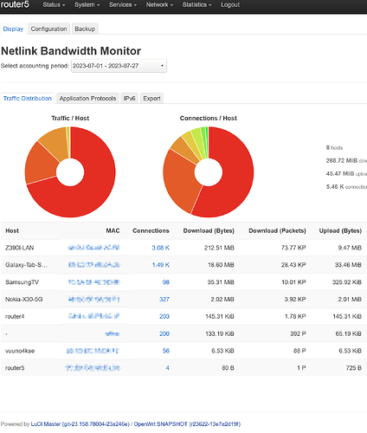Image resolution: width=367 pixels, height=433 pixels.
Task: Open the Status dropdown menu
Action: coord(54,5)
